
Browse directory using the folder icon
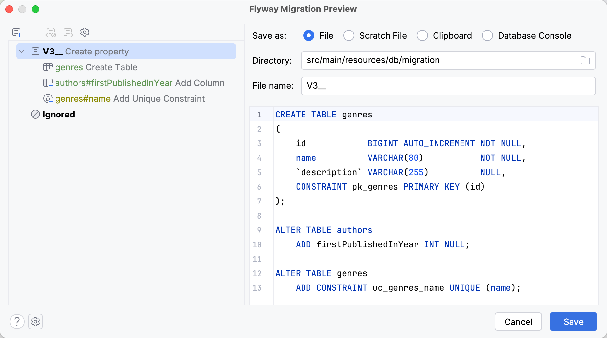point(585,60)
